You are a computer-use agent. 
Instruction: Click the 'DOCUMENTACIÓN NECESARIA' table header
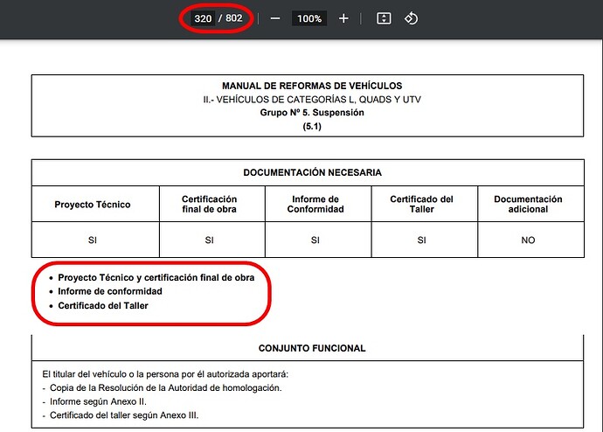coord(312,172)
